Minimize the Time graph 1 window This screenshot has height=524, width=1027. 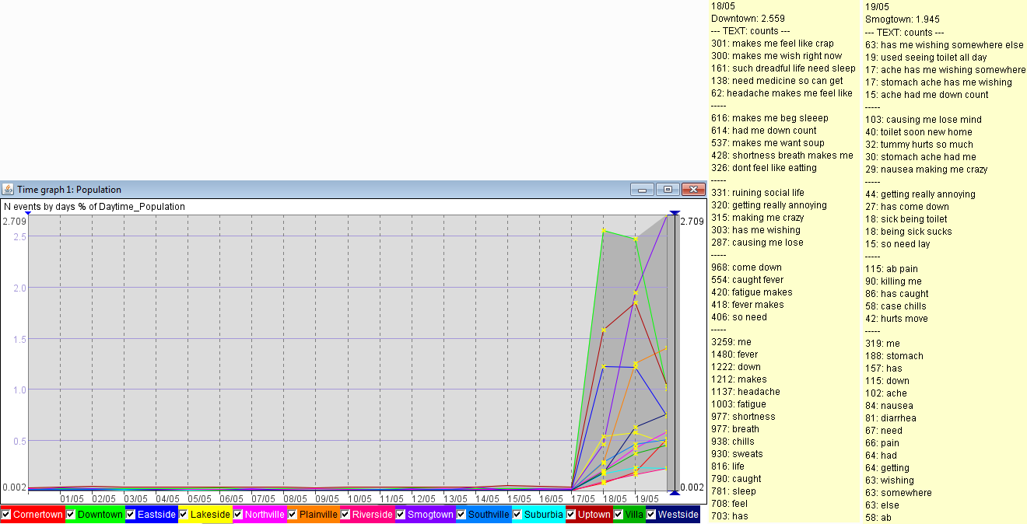click(x=642, y=189)
